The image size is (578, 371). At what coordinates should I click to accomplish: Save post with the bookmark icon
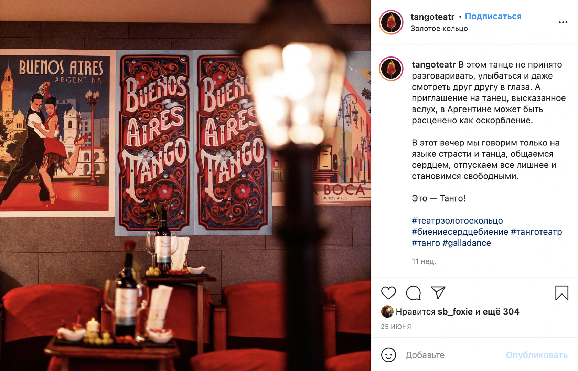click(561, 293)
